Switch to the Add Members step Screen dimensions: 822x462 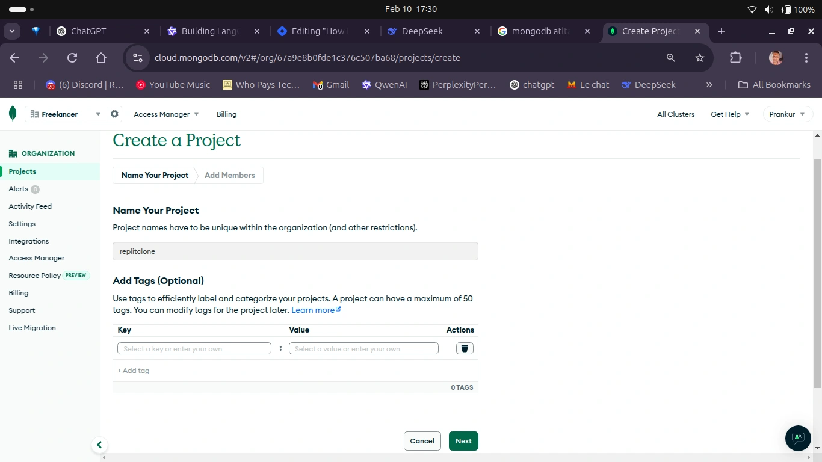tap(229, 175)
